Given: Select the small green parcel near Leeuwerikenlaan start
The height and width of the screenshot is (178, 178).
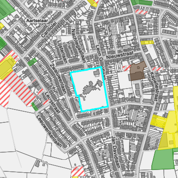Looking at the screenshot, I should pyautogui.click(x=35, y=106).
